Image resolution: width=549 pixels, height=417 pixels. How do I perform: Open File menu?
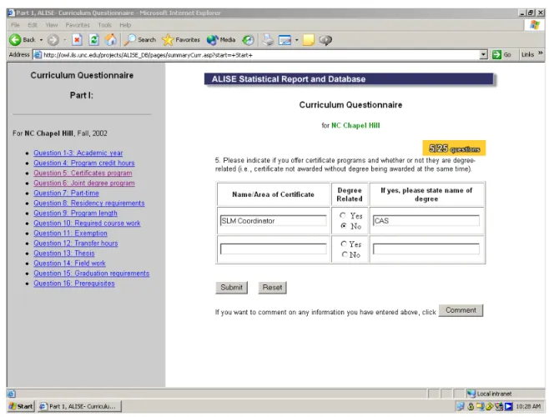tap(15, 25)
